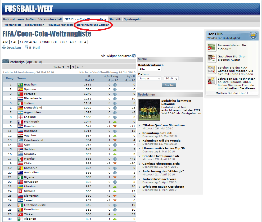Click the E-Mail envelope icon

point(26,47)
